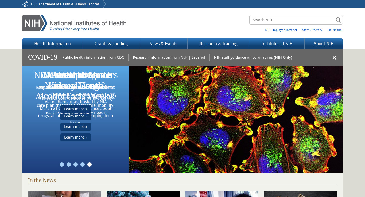Open NIH staff guidance on coronavirus

click(253, 57)
